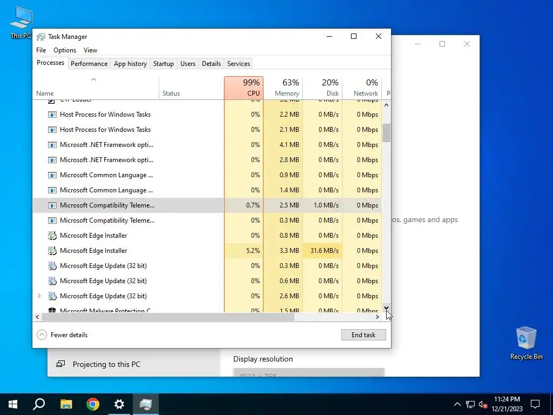The image size is (553, 415).
Task: Switch to the Details tab
Action: [x=211, y=64]
